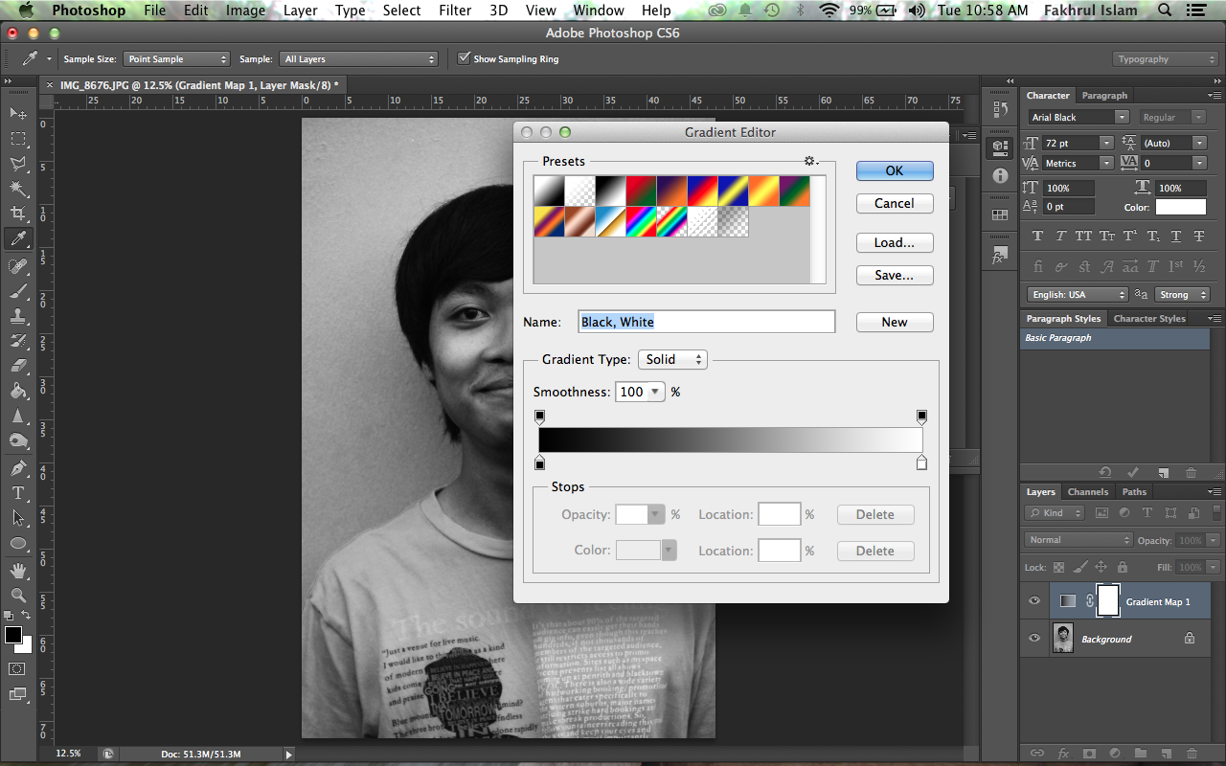Open the Image menu
This screenshot has width=1226, height=766.
[x=245, y=11]
